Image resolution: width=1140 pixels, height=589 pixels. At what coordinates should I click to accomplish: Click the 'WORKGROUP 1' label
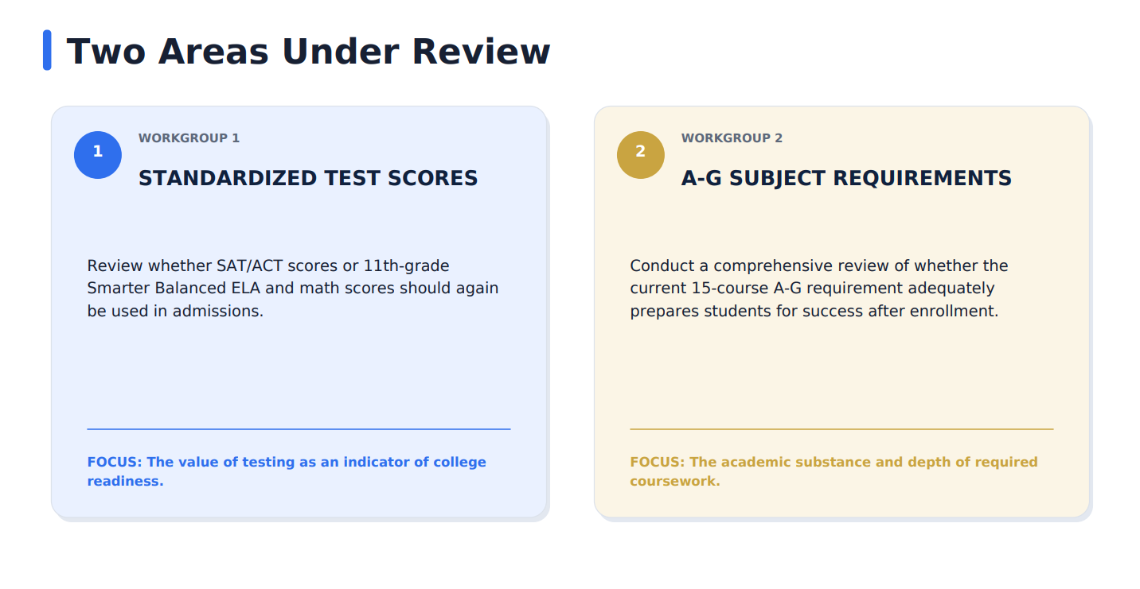[x=189, y=138]
